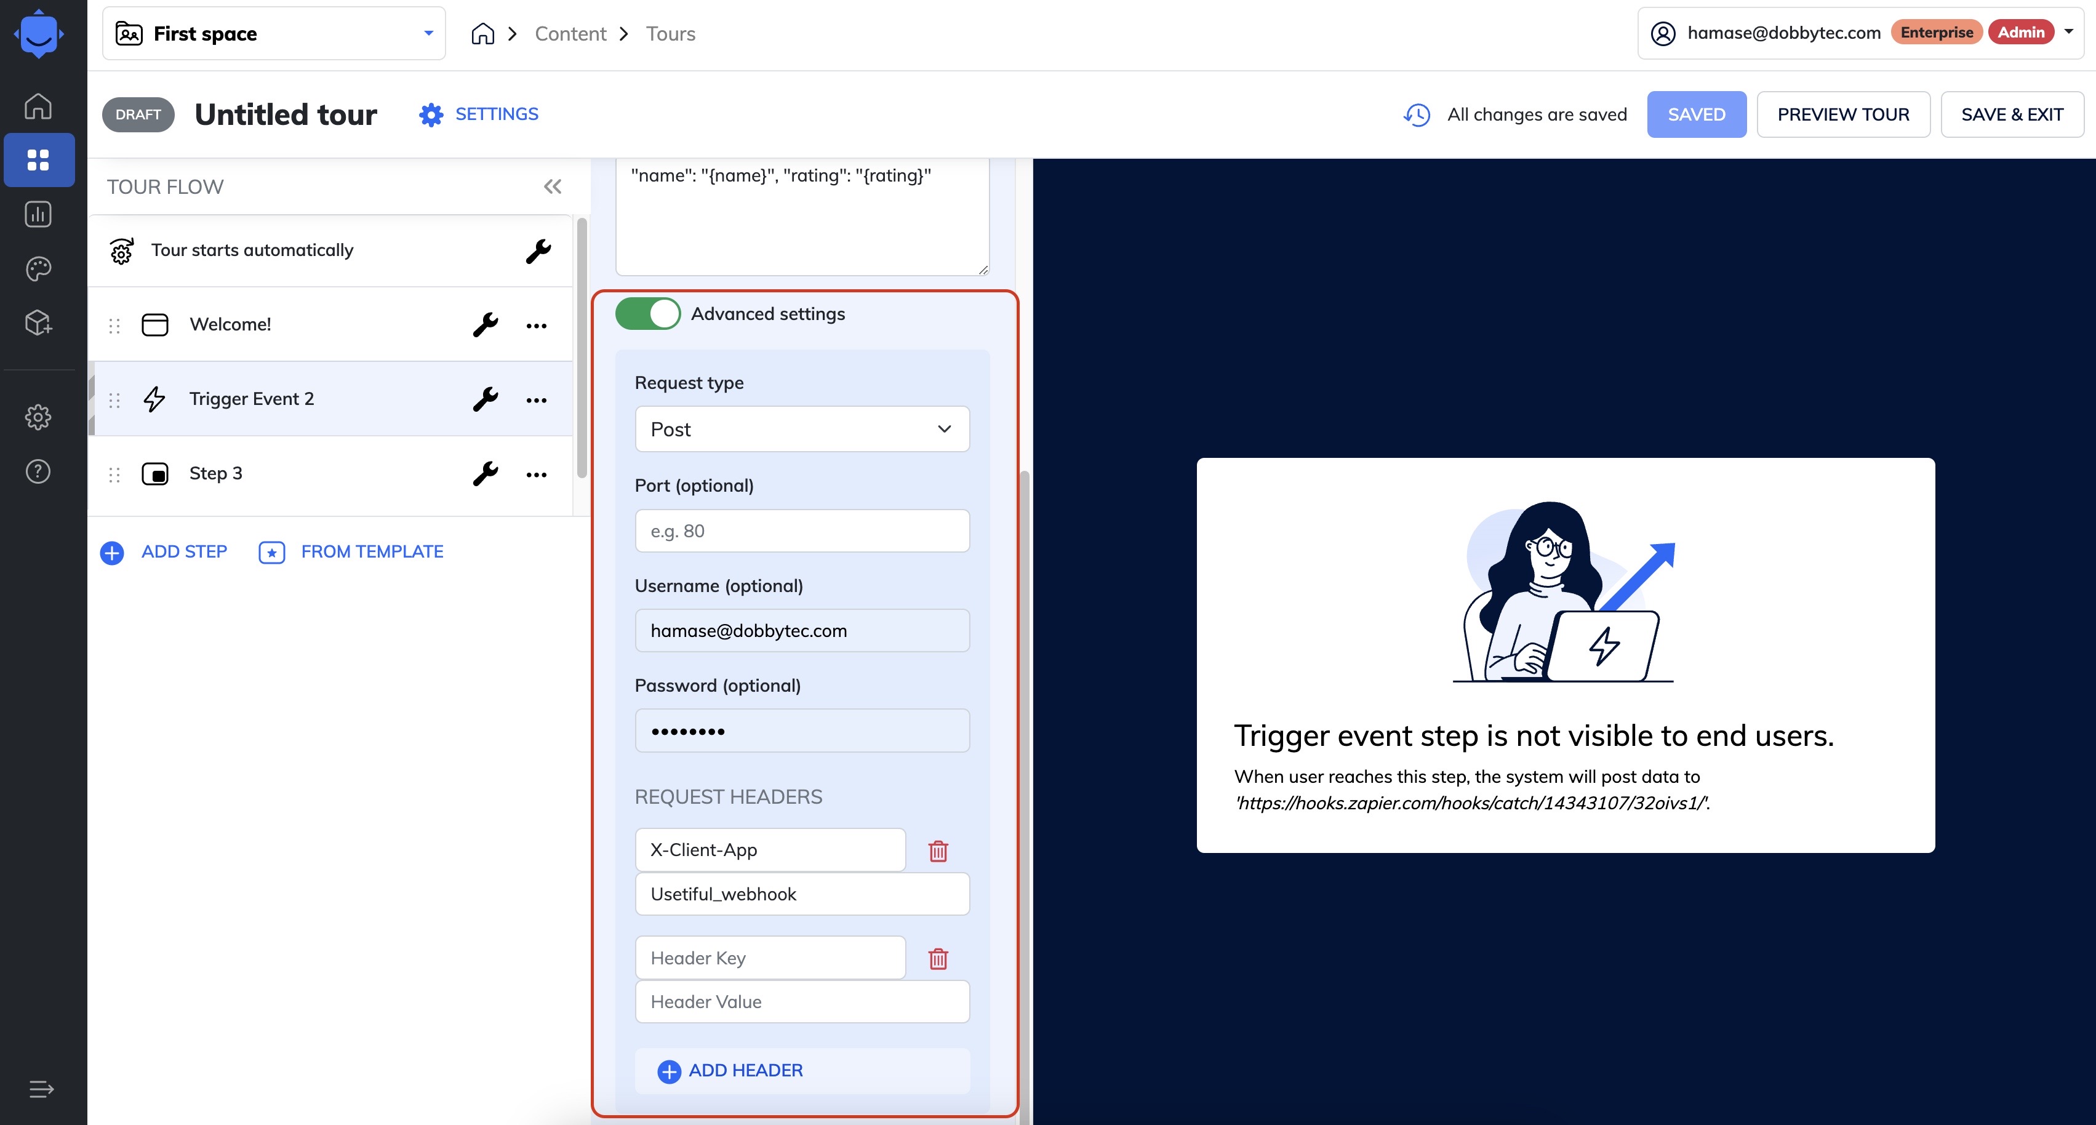Delete the empty header row via trash icon

937,958
